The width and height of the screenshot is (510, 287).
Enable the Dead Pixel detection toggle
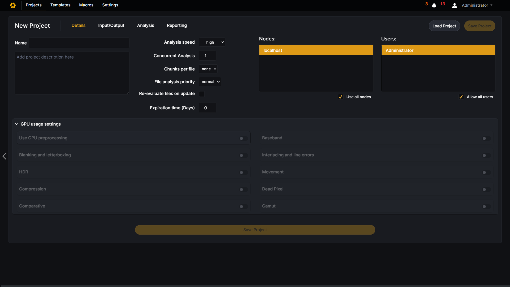pyautogui.click(x=486, y=189)
